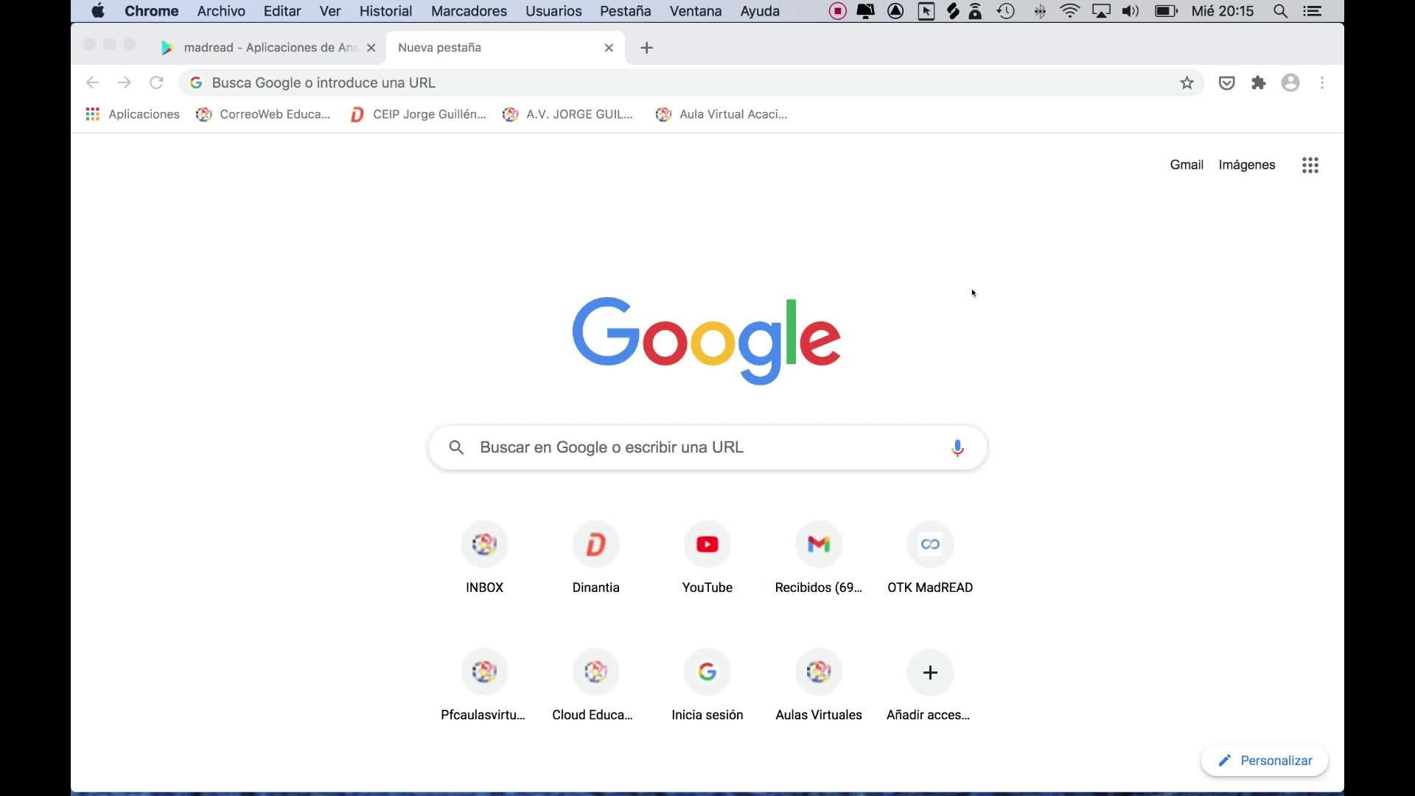Click the Gmail link
The image size is (1415, 796).
pyautogui.click(x=1186, y=164)
